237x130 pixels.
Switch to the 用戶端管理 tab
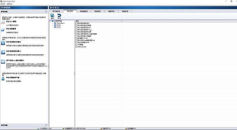click(56, 11)
